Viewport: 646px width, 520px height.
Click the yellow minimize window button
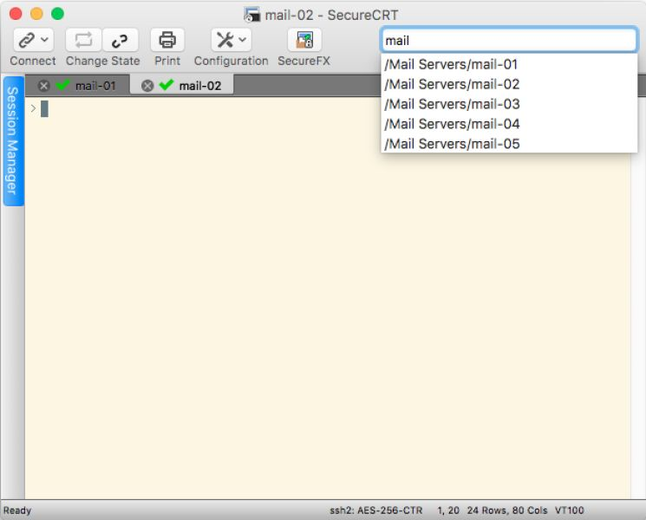36,14
